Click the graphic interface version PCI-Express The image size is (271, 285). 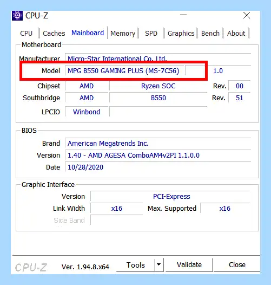point(171,197)
